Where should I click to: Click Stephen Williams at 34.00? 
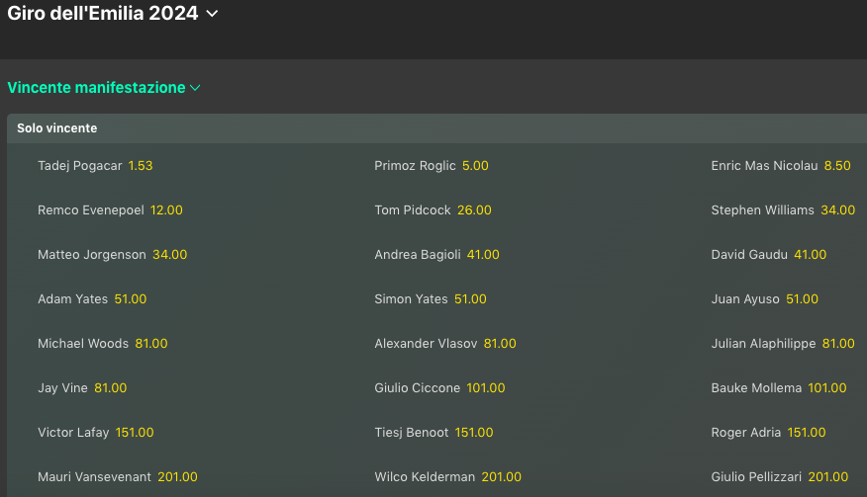coord(782,210)
